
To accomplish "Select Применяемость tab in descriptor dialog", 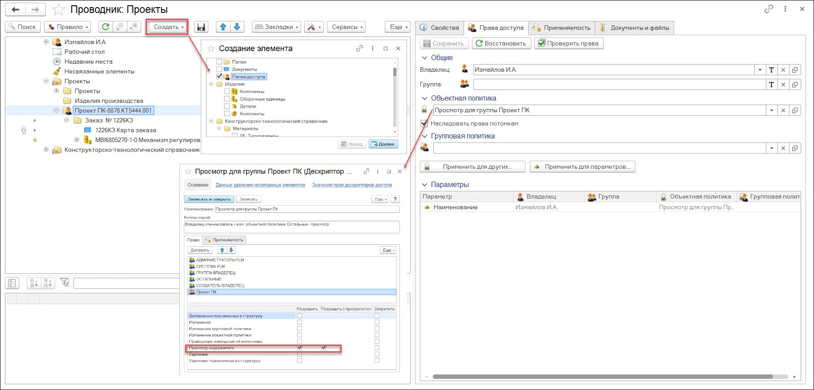I will pyautogui.click(x=224, y=240).
